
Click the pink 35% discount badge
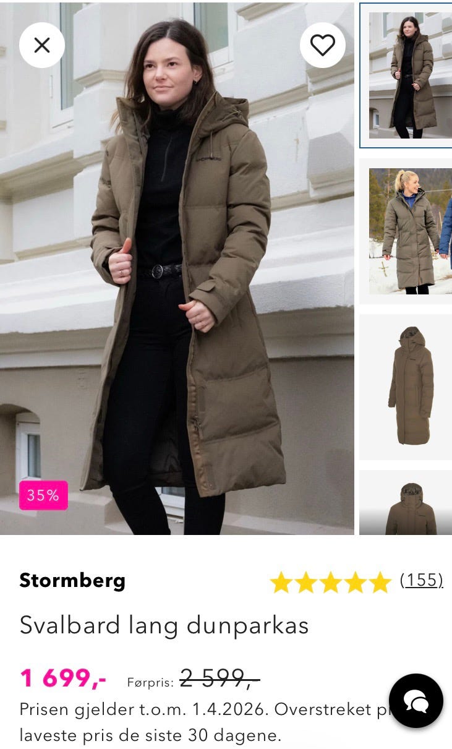pyautogui.click(x=43, y=495)
